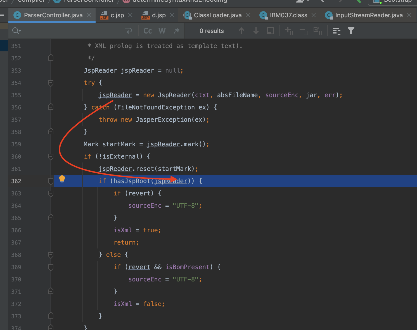Click isXml = true statement
Screen dimensions: 417x330
coord(137,230)
